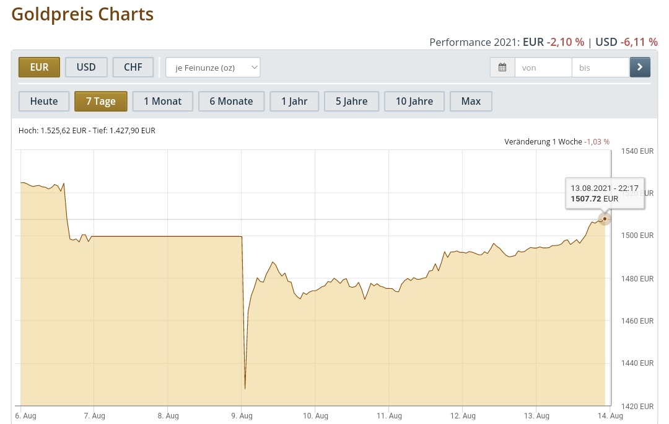Select the 1 Jahr time range
The height and width of the screenshot is (424, 669).
click(x=294, y=101)
